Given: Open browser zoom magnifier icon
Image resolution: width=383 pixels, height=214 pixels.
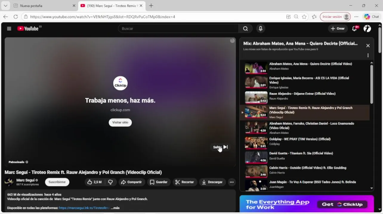Looking at the screenshot, I should pos(296,17).
